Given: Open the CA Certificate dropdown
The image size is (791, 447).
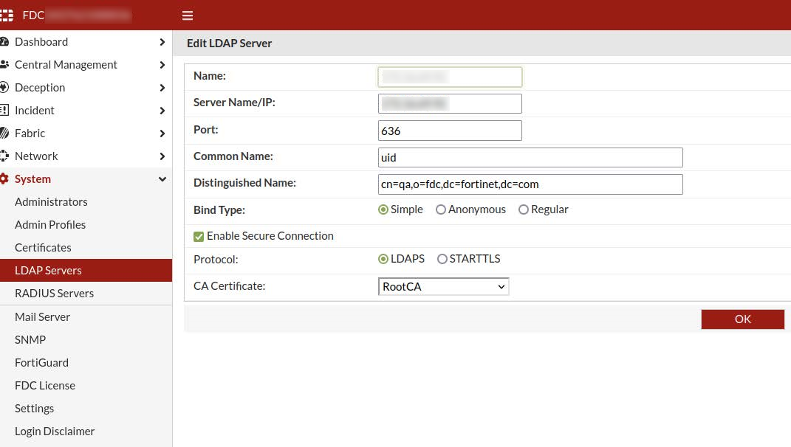Looking at the screenshot, I should coord(443,287).
